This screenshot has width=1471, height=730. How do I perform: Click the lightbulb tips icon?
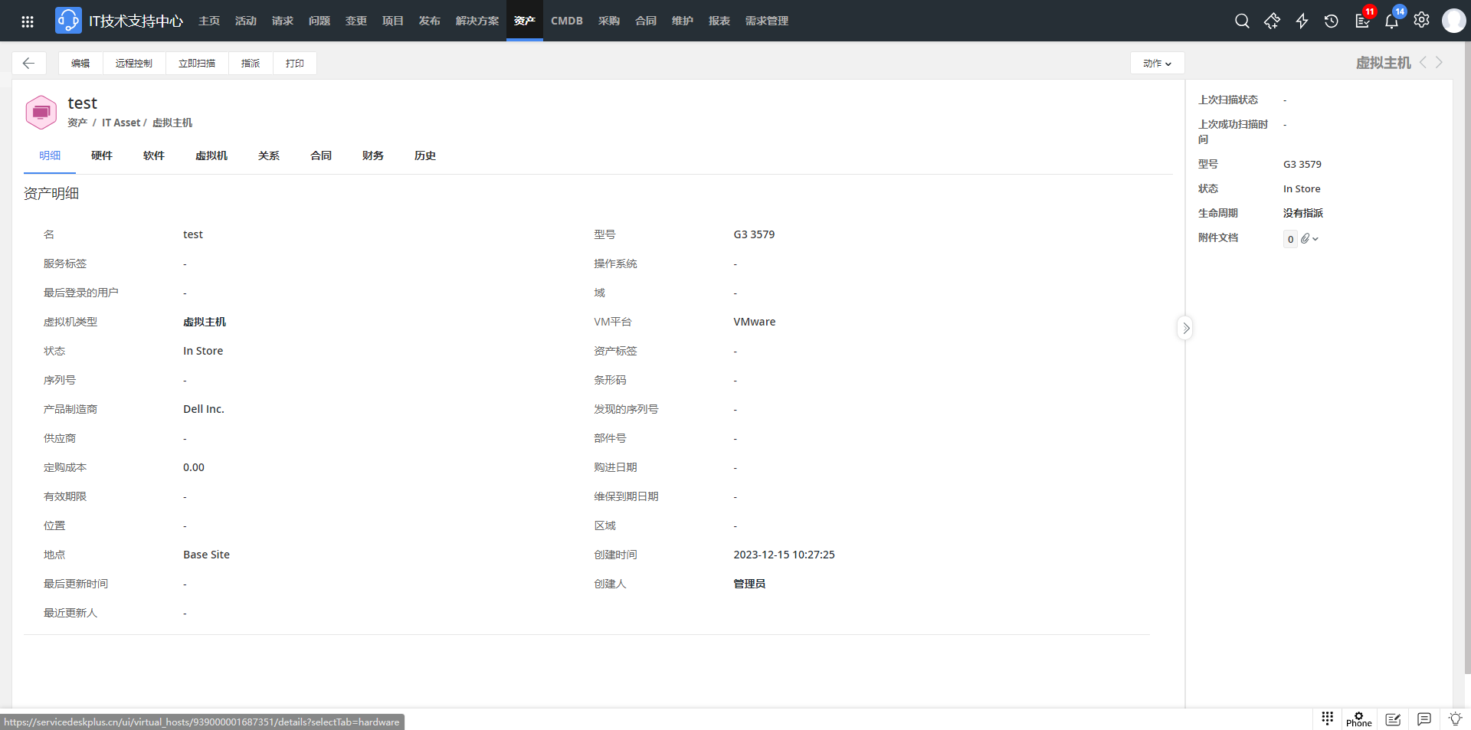(x=1455, y=719)
